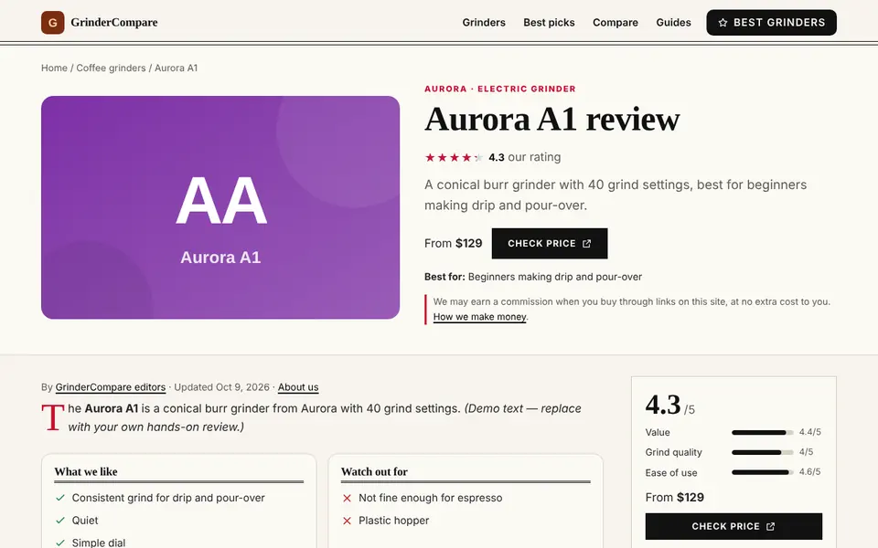
Task: Click the 4.4/5 Value score
Action: 809,432
